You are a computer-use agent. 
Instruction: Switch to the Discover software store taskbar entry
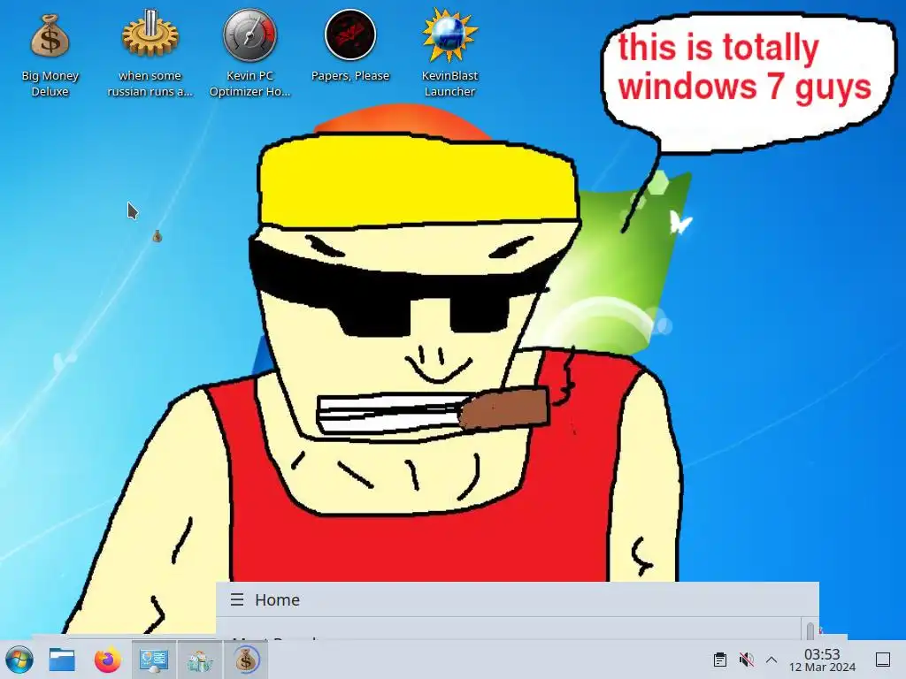pyautogui.click(x=200, y=660)
